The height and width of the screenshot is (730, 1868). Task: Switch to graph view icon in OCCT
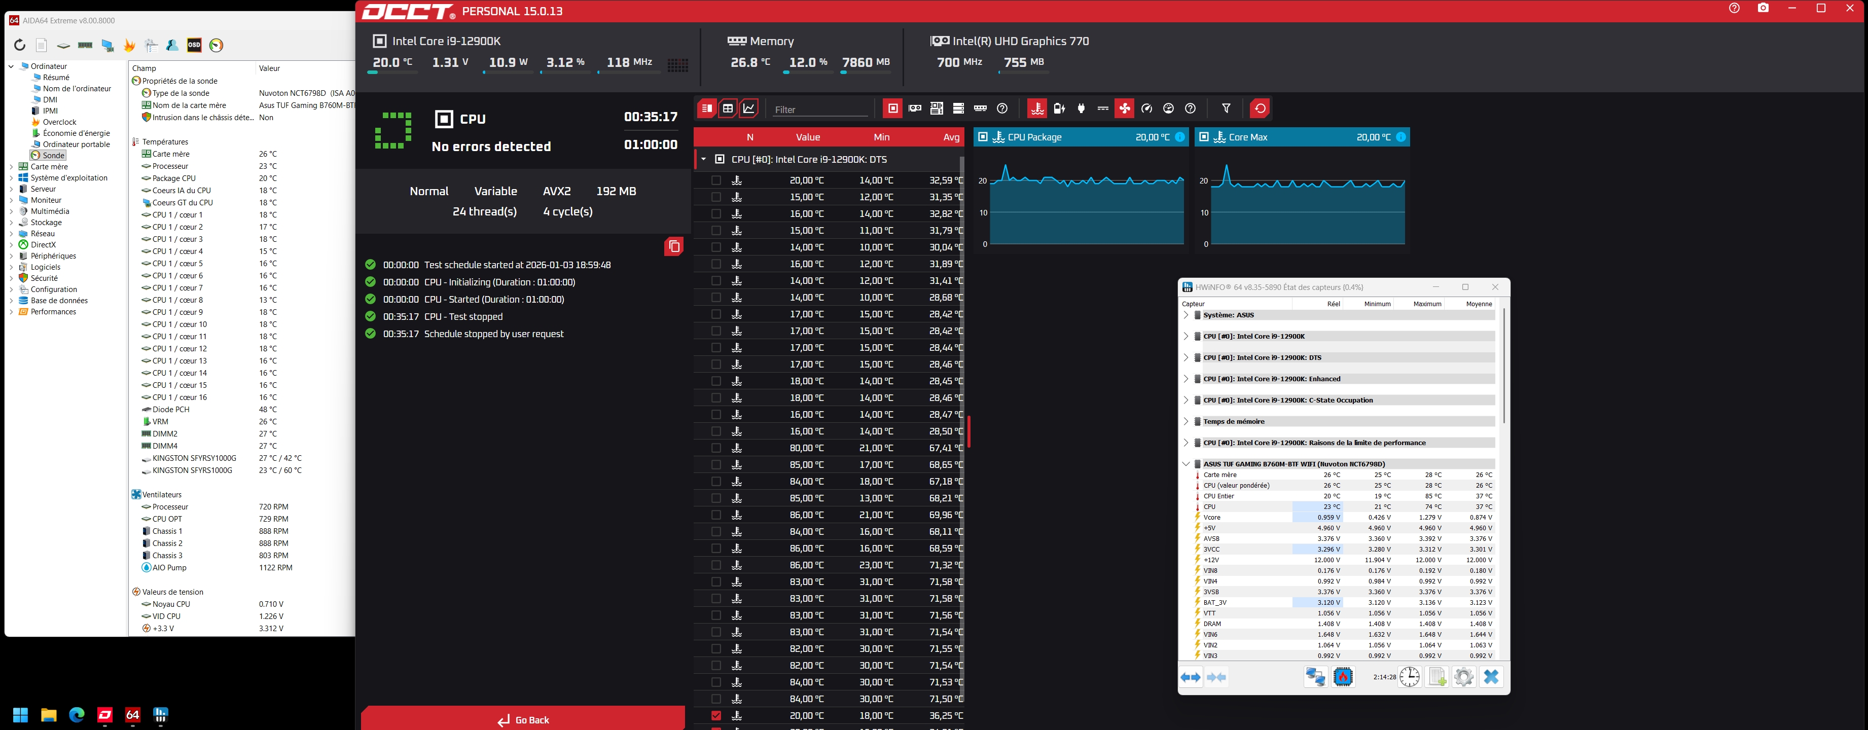pyautogui.click(x=749, y=108)
